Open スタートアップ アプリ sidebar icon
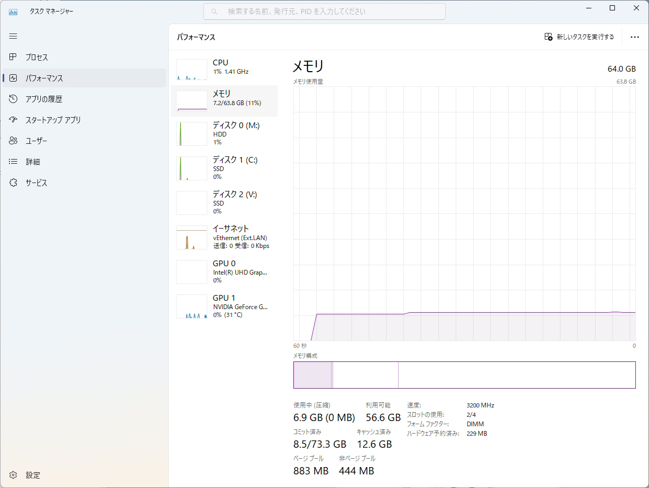649x488 pixels. click(14, 120)
